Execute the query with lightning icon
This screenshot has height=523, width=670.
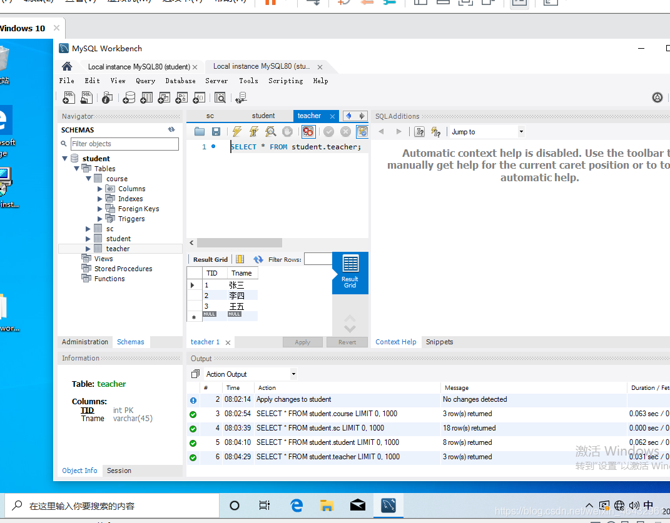[x=236, y=131]
